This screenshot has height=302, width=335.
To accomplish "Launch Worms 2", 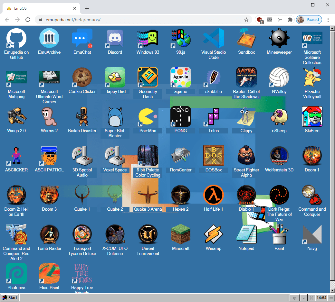I will click(49, 116).
